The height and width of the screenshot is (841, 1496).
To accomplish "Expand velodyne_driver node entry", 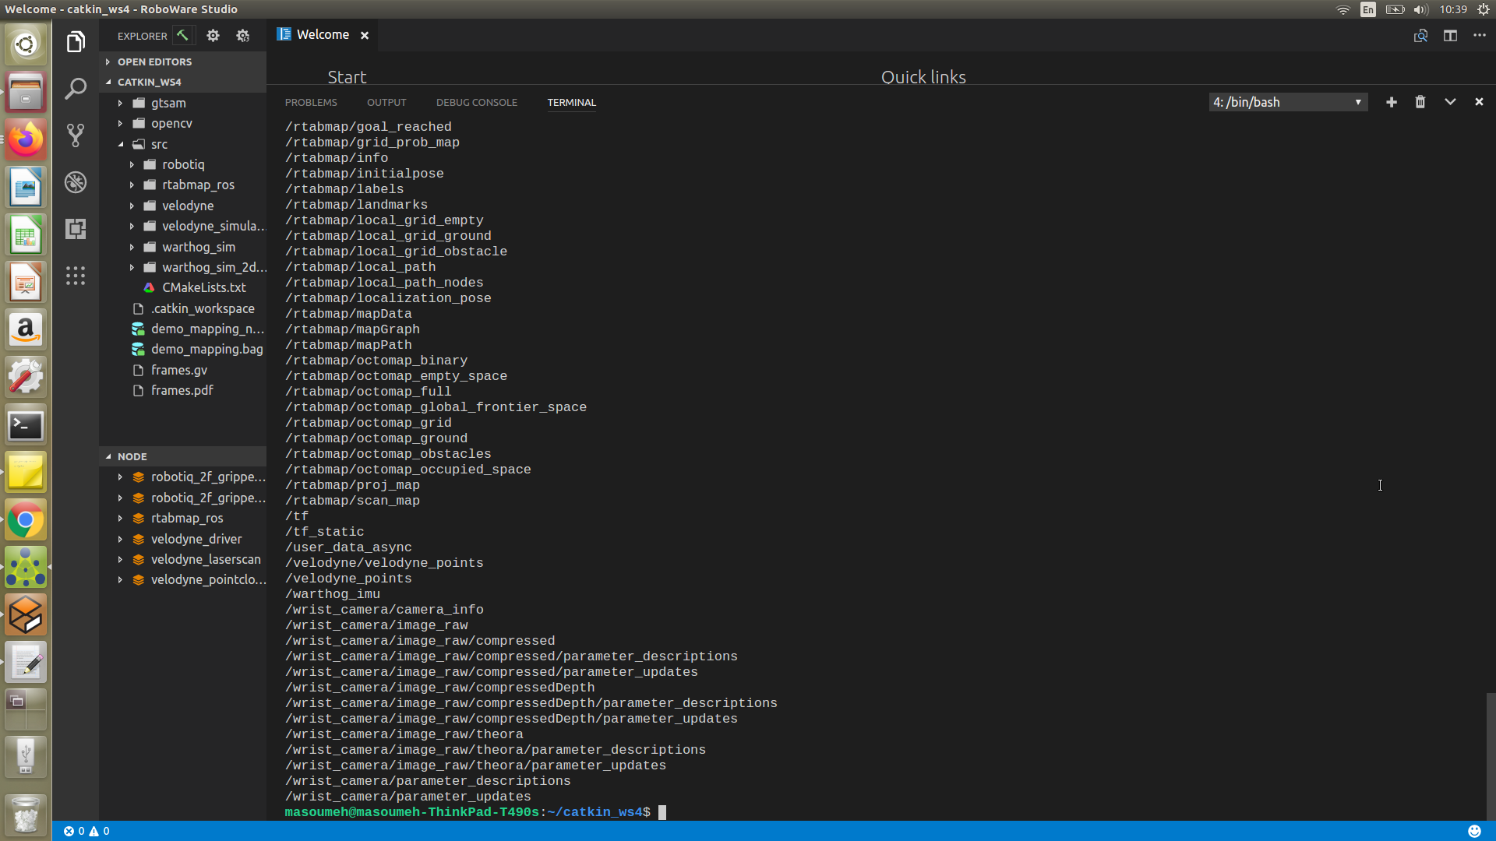I will pyautogui.click(x=196, y=539).
